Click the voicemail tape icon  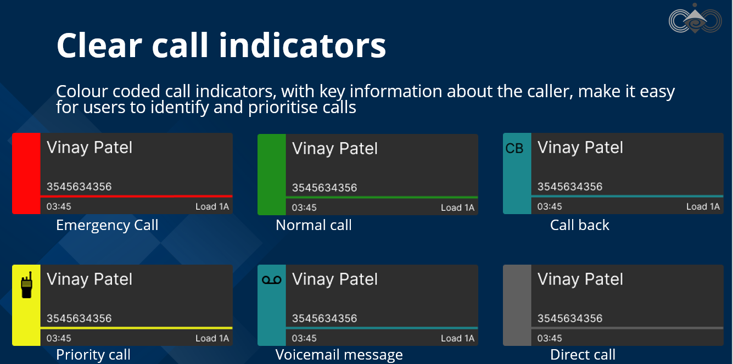pyautogui.click(x=271, y=280)
